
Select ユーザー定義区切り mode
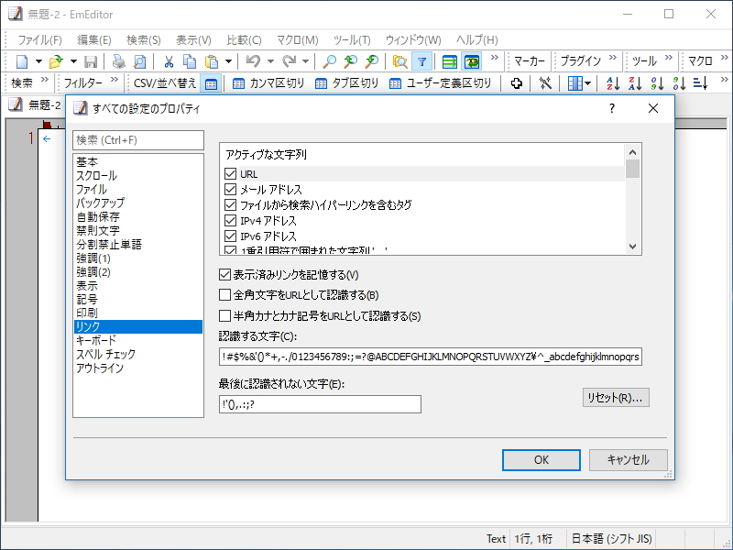point(441,83)
